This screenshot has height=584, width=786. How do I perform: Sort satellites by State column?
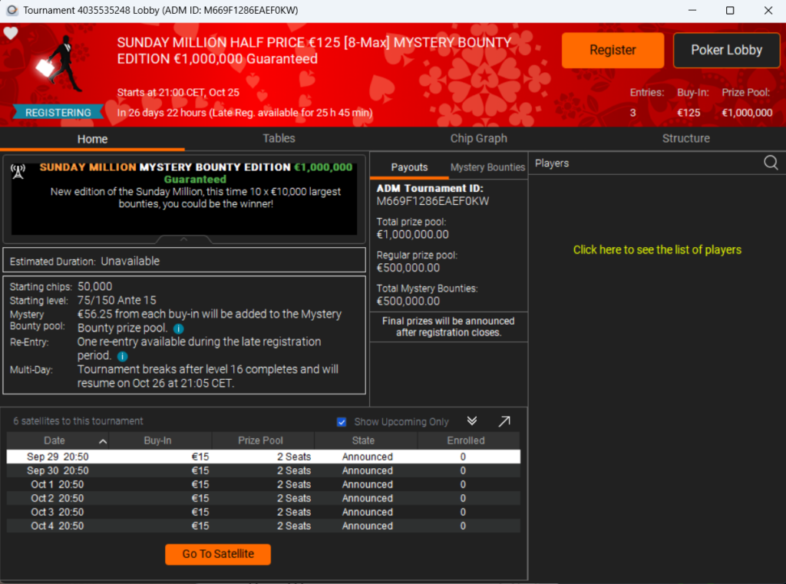(x=366, y=440)
